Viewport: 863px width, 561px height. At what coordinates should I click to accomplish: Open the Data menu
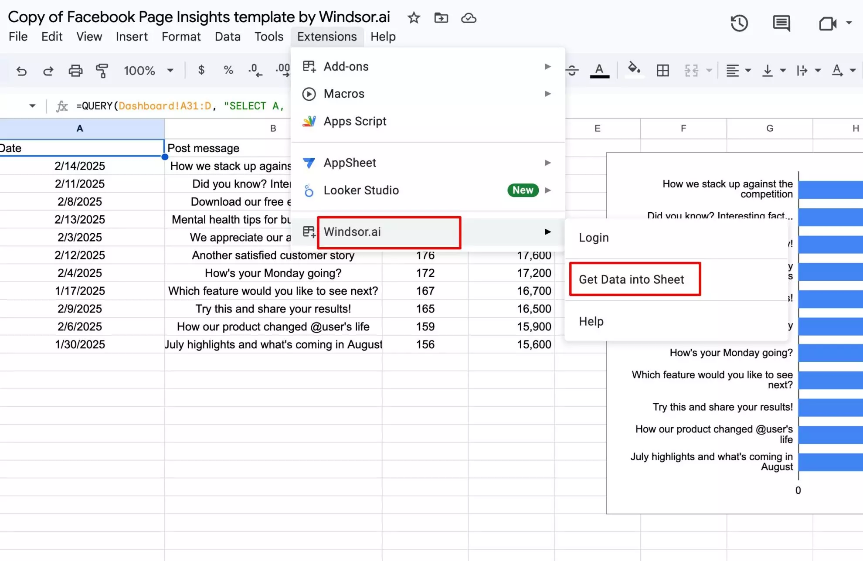point(227,37)
